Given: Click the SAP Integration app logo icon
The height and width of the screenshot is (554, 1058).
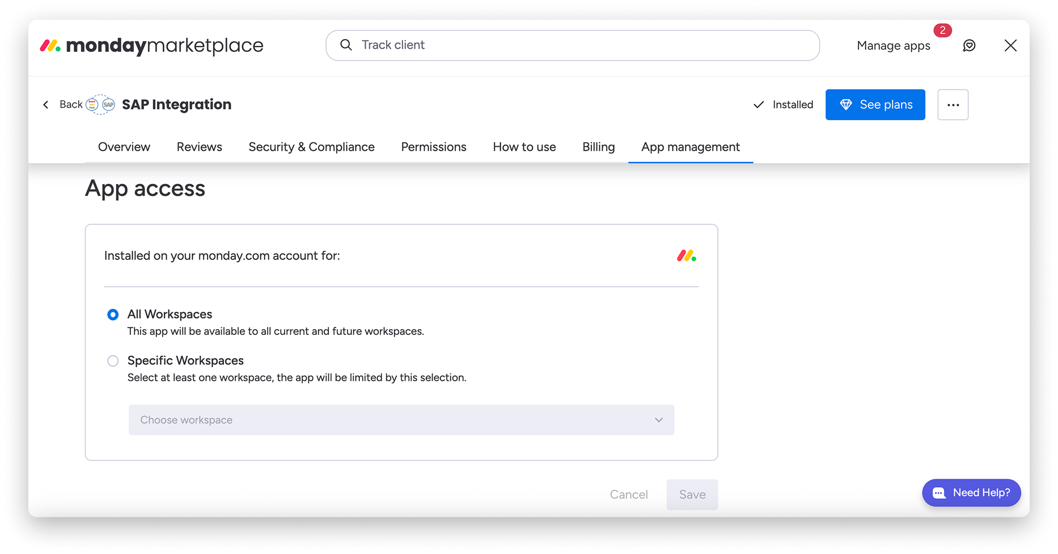Looking at the screenshot, I should click(x=100, y=105).
